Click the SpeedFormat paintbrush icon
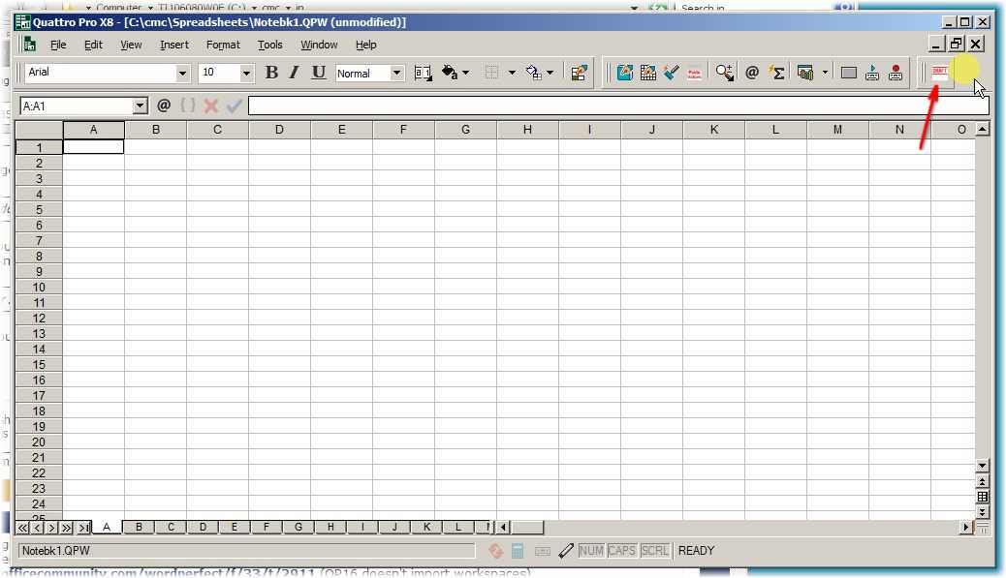Screen dimensions: 1006x578 (672, 73)
